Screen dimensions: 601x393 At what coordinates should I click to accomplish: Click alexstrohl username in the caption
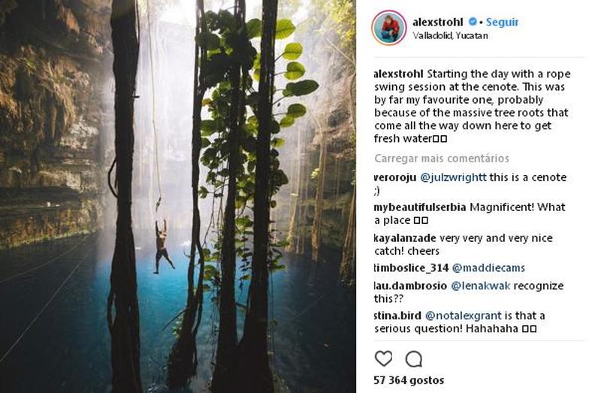click(x=398, y=74)
